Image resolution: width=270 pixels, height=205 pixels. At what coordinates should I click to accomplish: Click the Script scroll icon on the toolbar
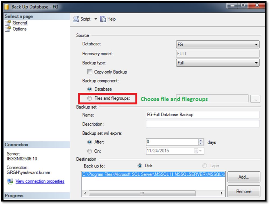[76, 19]
